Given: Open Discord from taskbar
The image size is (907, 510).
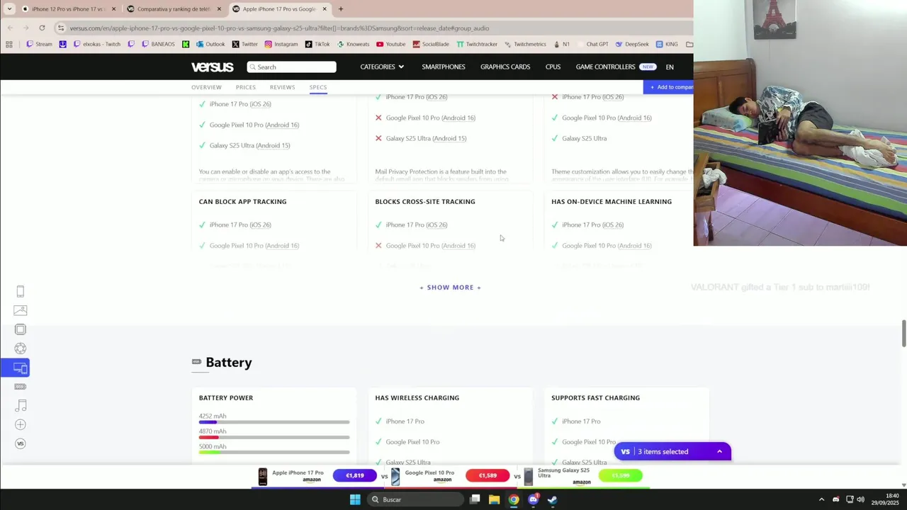Looking at the screenshot, I should click(x=534, y=499).
